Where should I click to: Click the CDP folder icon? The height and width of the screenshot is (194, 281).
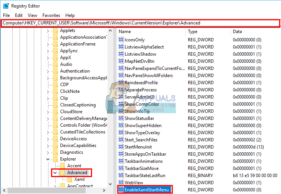tap(55, 85)
